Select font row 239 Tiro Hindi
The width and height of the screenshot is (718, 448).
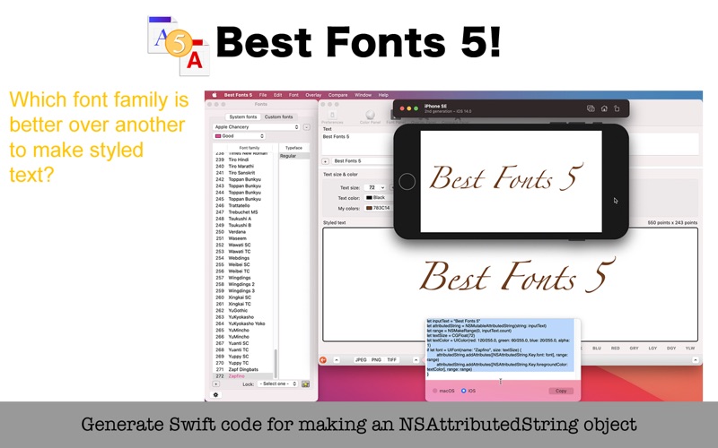[244, 160]
